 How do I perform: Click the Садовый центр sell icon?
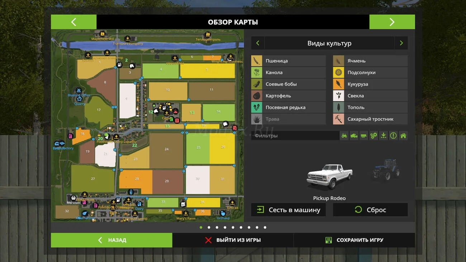[x=135, y=214]
